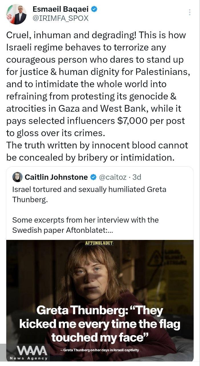
Task: Open the Greta Thunberg interview image
Action: [100, 274]
